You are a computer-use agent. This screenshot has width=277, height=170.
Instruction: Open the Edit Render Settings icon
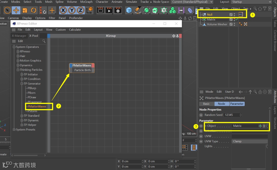pos(118,10)
